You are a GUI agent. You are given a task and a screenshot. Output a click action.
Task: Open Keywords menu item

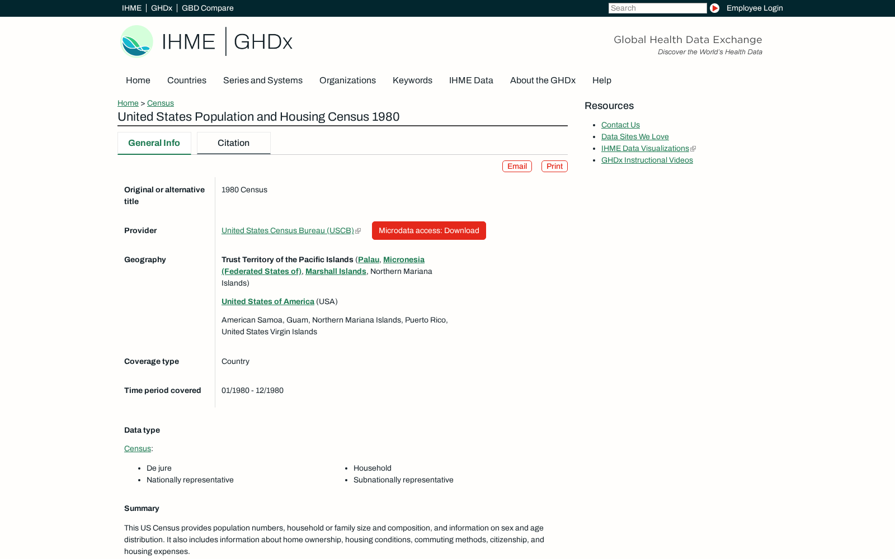coord(412,80)
